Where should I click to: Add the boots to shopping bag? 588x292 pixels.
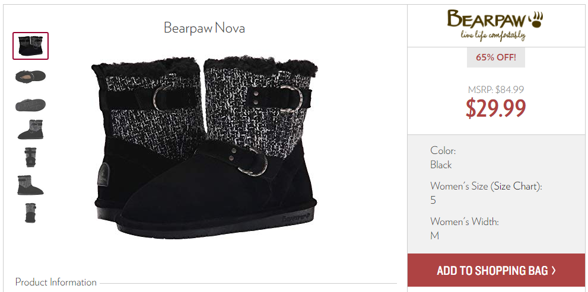pyautogui.click(x=496, y=270)
